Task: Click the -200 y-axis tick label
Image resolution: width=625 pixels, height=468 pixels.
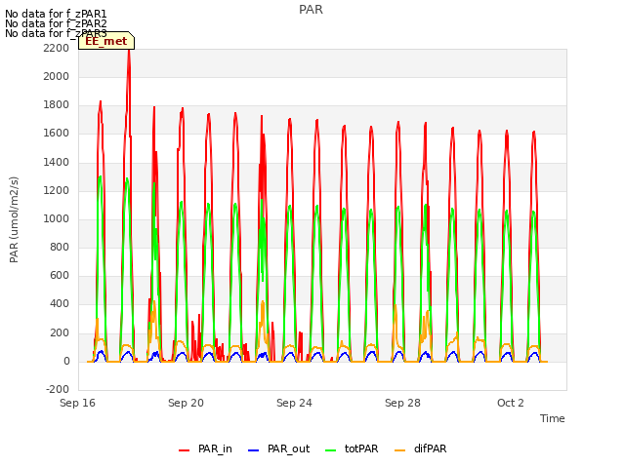Action: click(58, 389)
